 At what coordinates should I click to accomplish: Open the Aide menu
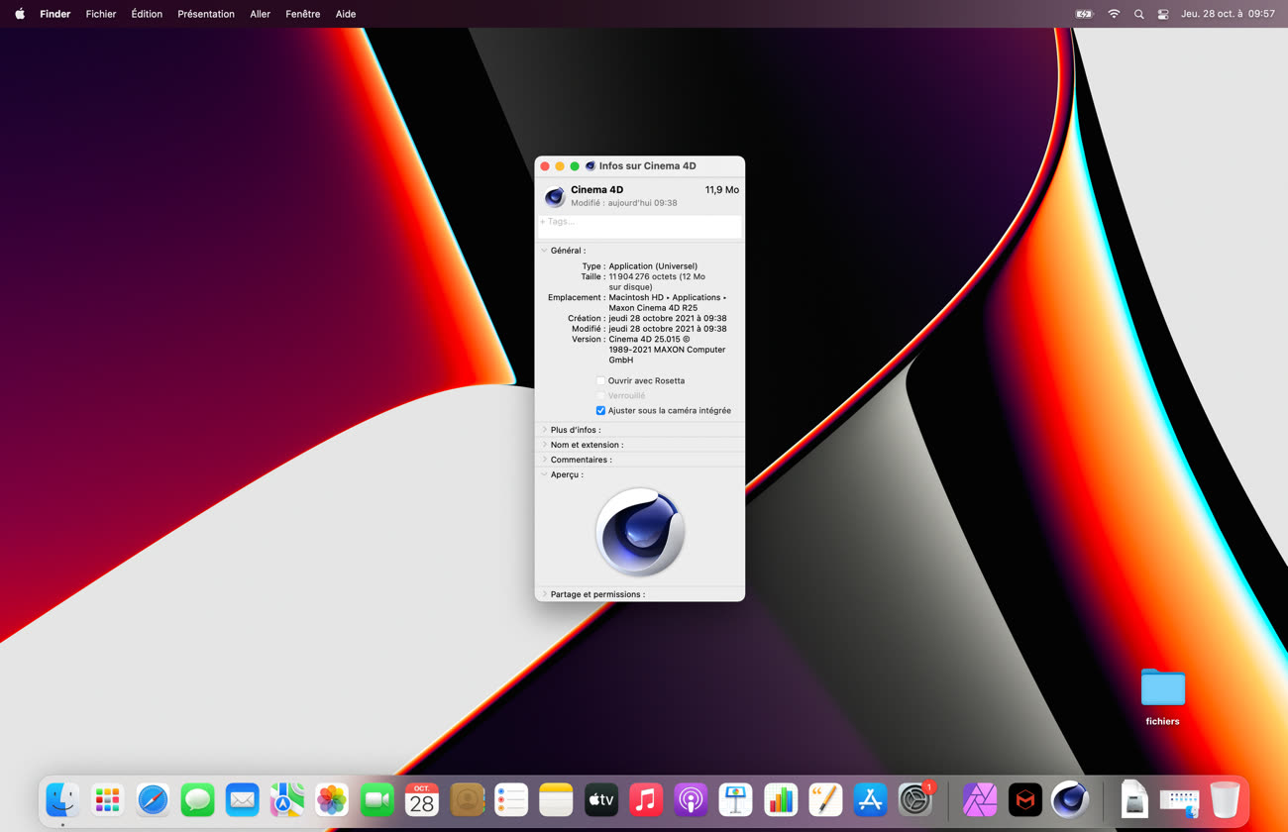(346, 14)
